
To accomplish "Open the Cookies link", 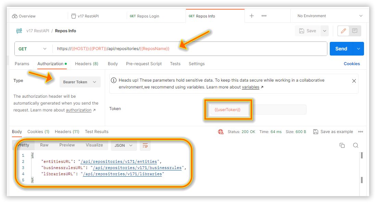I will [x=352, y=64].
